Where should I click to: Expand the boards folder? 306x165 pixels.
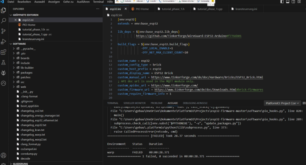click(x=25, y=58)
